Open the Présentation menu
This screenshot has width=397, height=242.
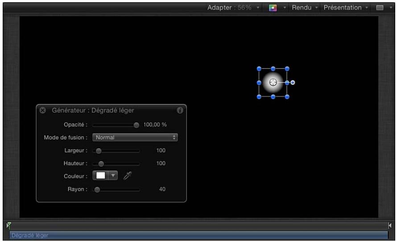(x=346, y=8)
